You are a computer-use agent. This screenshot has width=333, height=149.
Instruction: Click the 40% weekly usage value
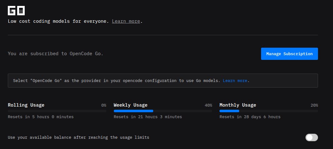[208, 105]
